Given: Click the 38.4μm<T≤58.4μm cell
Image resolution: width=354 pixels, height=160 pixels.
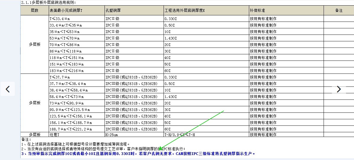Looking at the screenshot, I should (x=77, y=90).
